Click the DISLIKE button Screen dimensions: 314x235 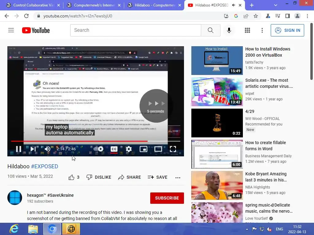(x=99, y=177)
